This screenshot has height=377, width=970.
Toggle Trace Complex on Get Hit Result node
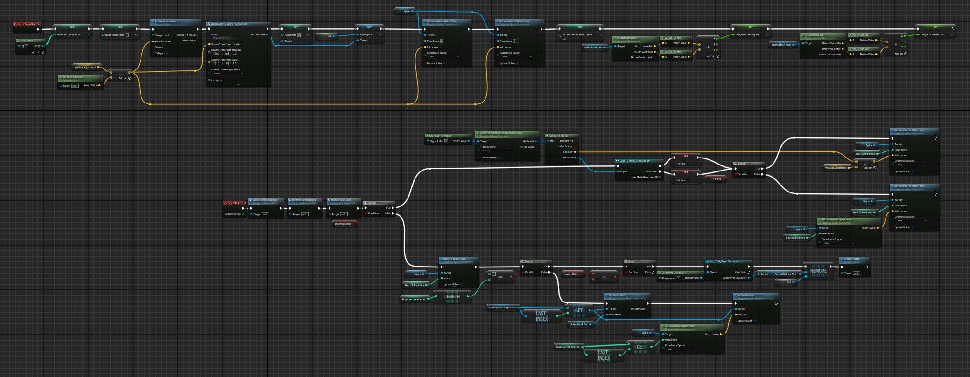coord(499,158)
